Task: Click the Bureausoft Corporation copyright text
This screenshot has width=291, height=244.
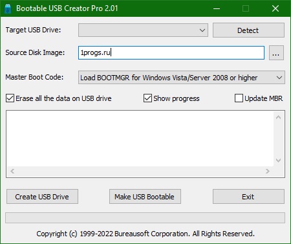Action: 145,234
